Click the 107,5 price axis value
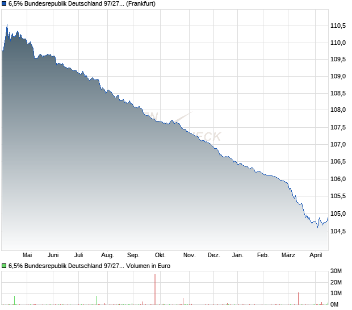The image size is (352, 310). [338, 127]
